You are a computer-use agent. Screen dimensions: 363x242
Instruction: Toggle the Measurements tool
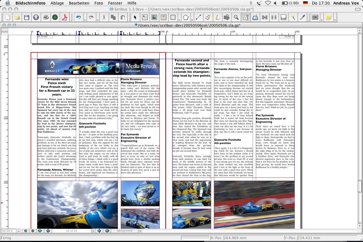pos(283,17)
